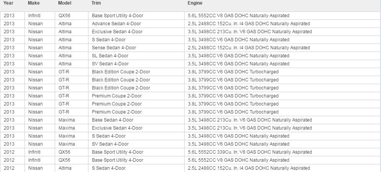This screenshot has width=381, height=172.
Task: Select the SL Sedan 4-Door trim cell
Action: click(136, 56)
